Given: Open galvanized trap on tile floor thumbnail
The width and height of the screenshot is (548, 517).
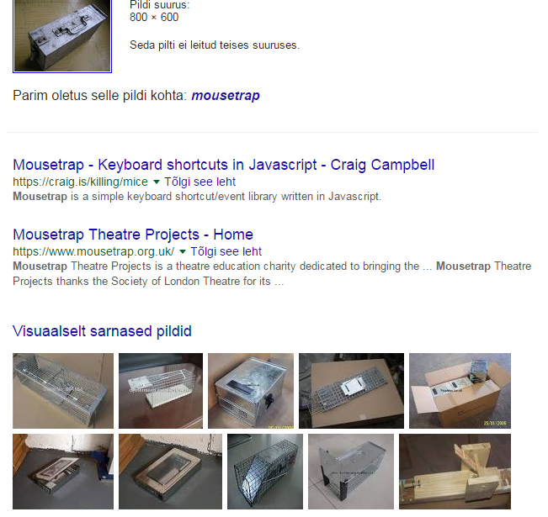Looking at the screenshot, I should click(351, 472).
